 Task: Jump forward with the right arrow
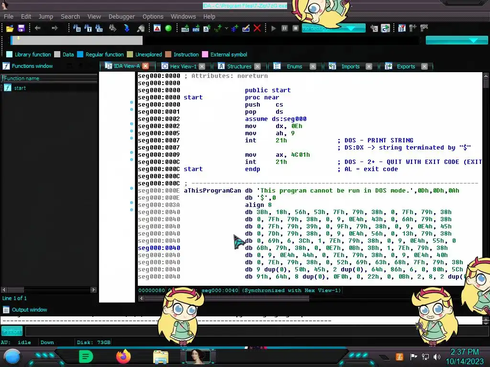(55, 28)
